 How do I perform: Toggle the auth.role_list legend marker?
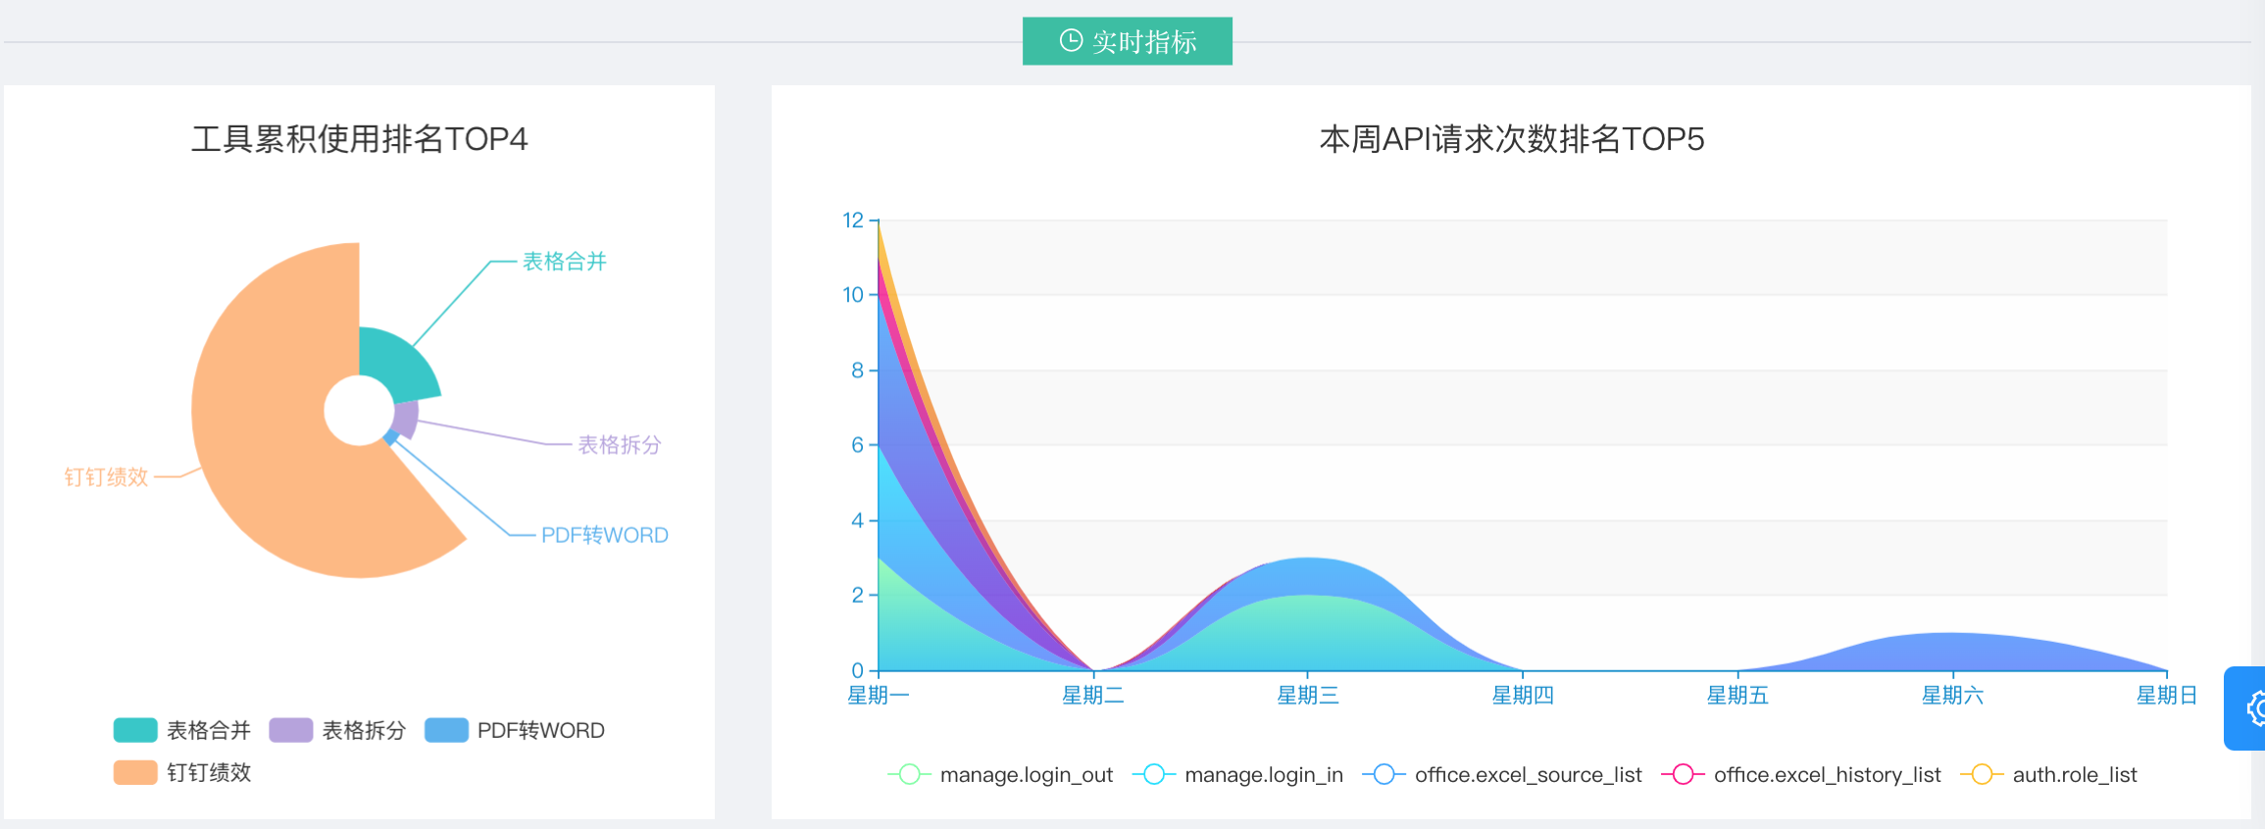click(1982, 774)
